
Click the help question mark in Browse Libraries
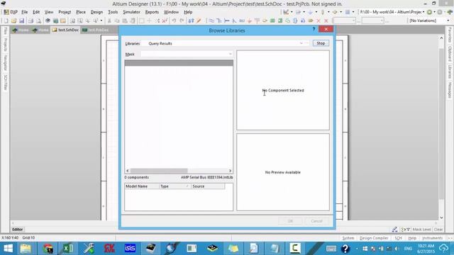[x=314, y=29]
